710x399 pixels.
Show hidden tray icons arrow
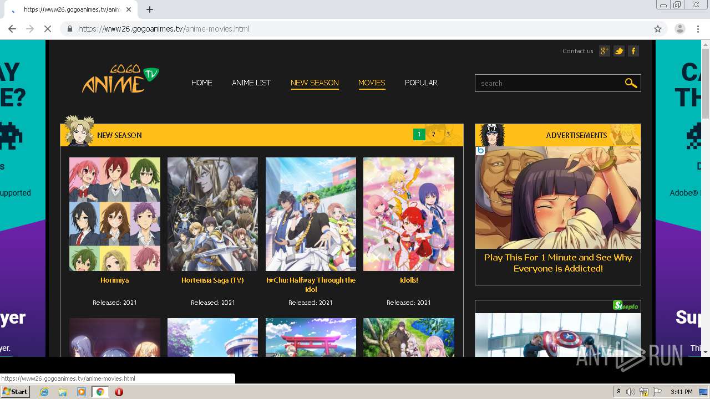point(619,392)
